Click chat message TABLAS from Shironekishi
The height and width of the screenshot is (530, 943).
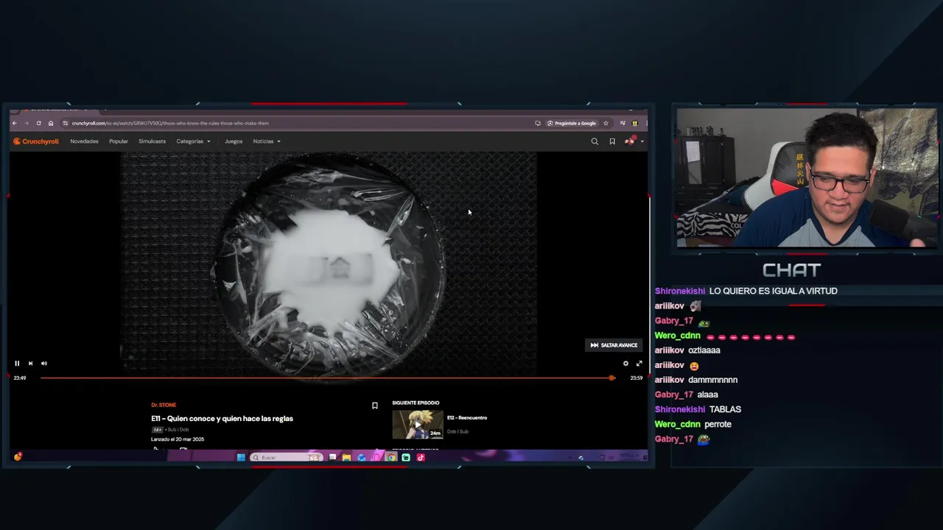click(725, 409)
